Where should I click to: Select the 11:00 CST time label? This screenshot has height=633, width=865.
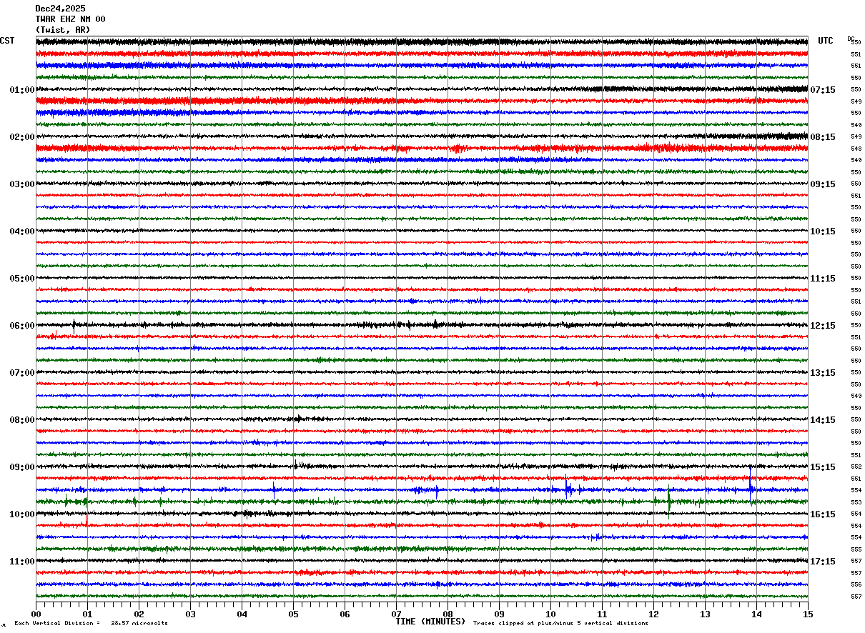tap(22, 562)
